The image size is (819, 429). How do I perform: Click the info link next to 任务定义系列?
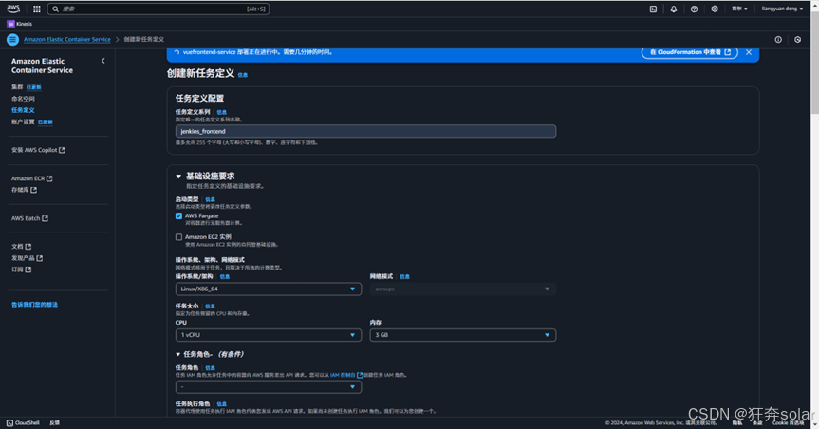tap(221, 112)
